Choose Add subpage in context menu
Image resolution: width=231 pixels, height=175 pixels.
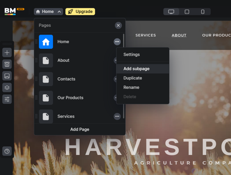(143, 69)
